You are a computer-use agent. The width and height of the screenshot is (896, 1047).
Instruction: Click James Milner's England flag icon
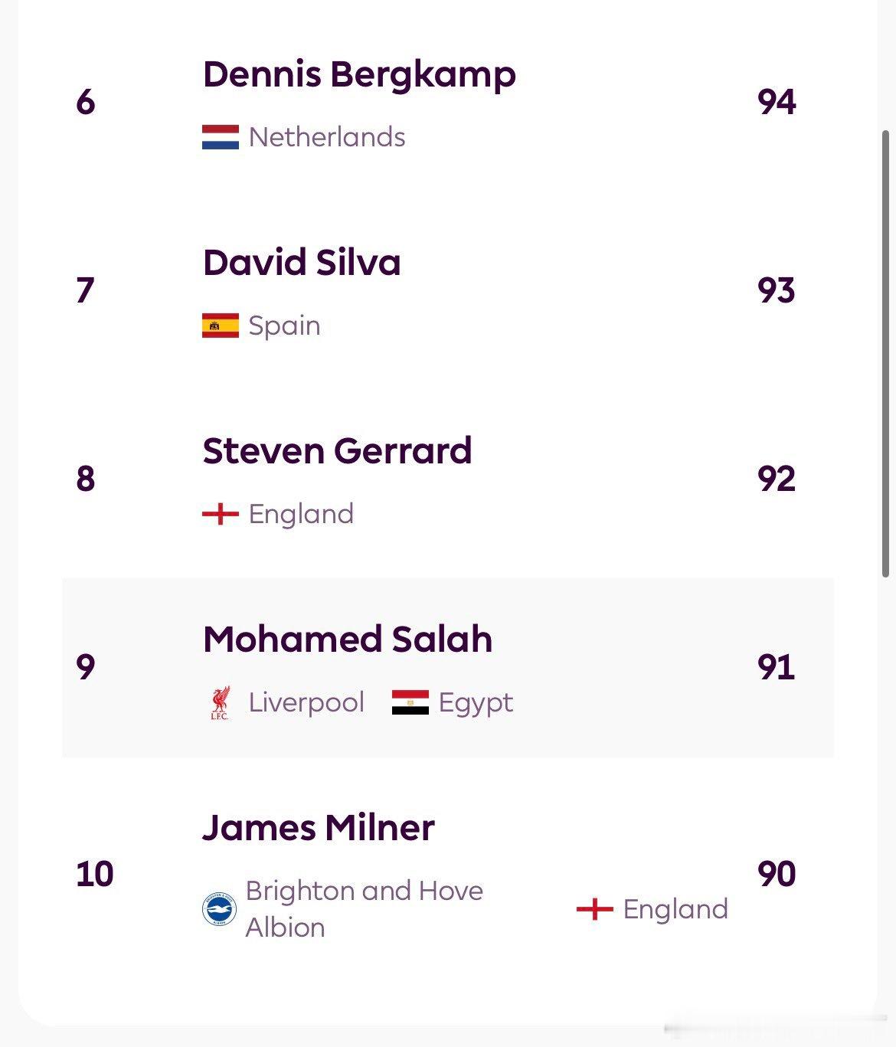pos(595,909)
